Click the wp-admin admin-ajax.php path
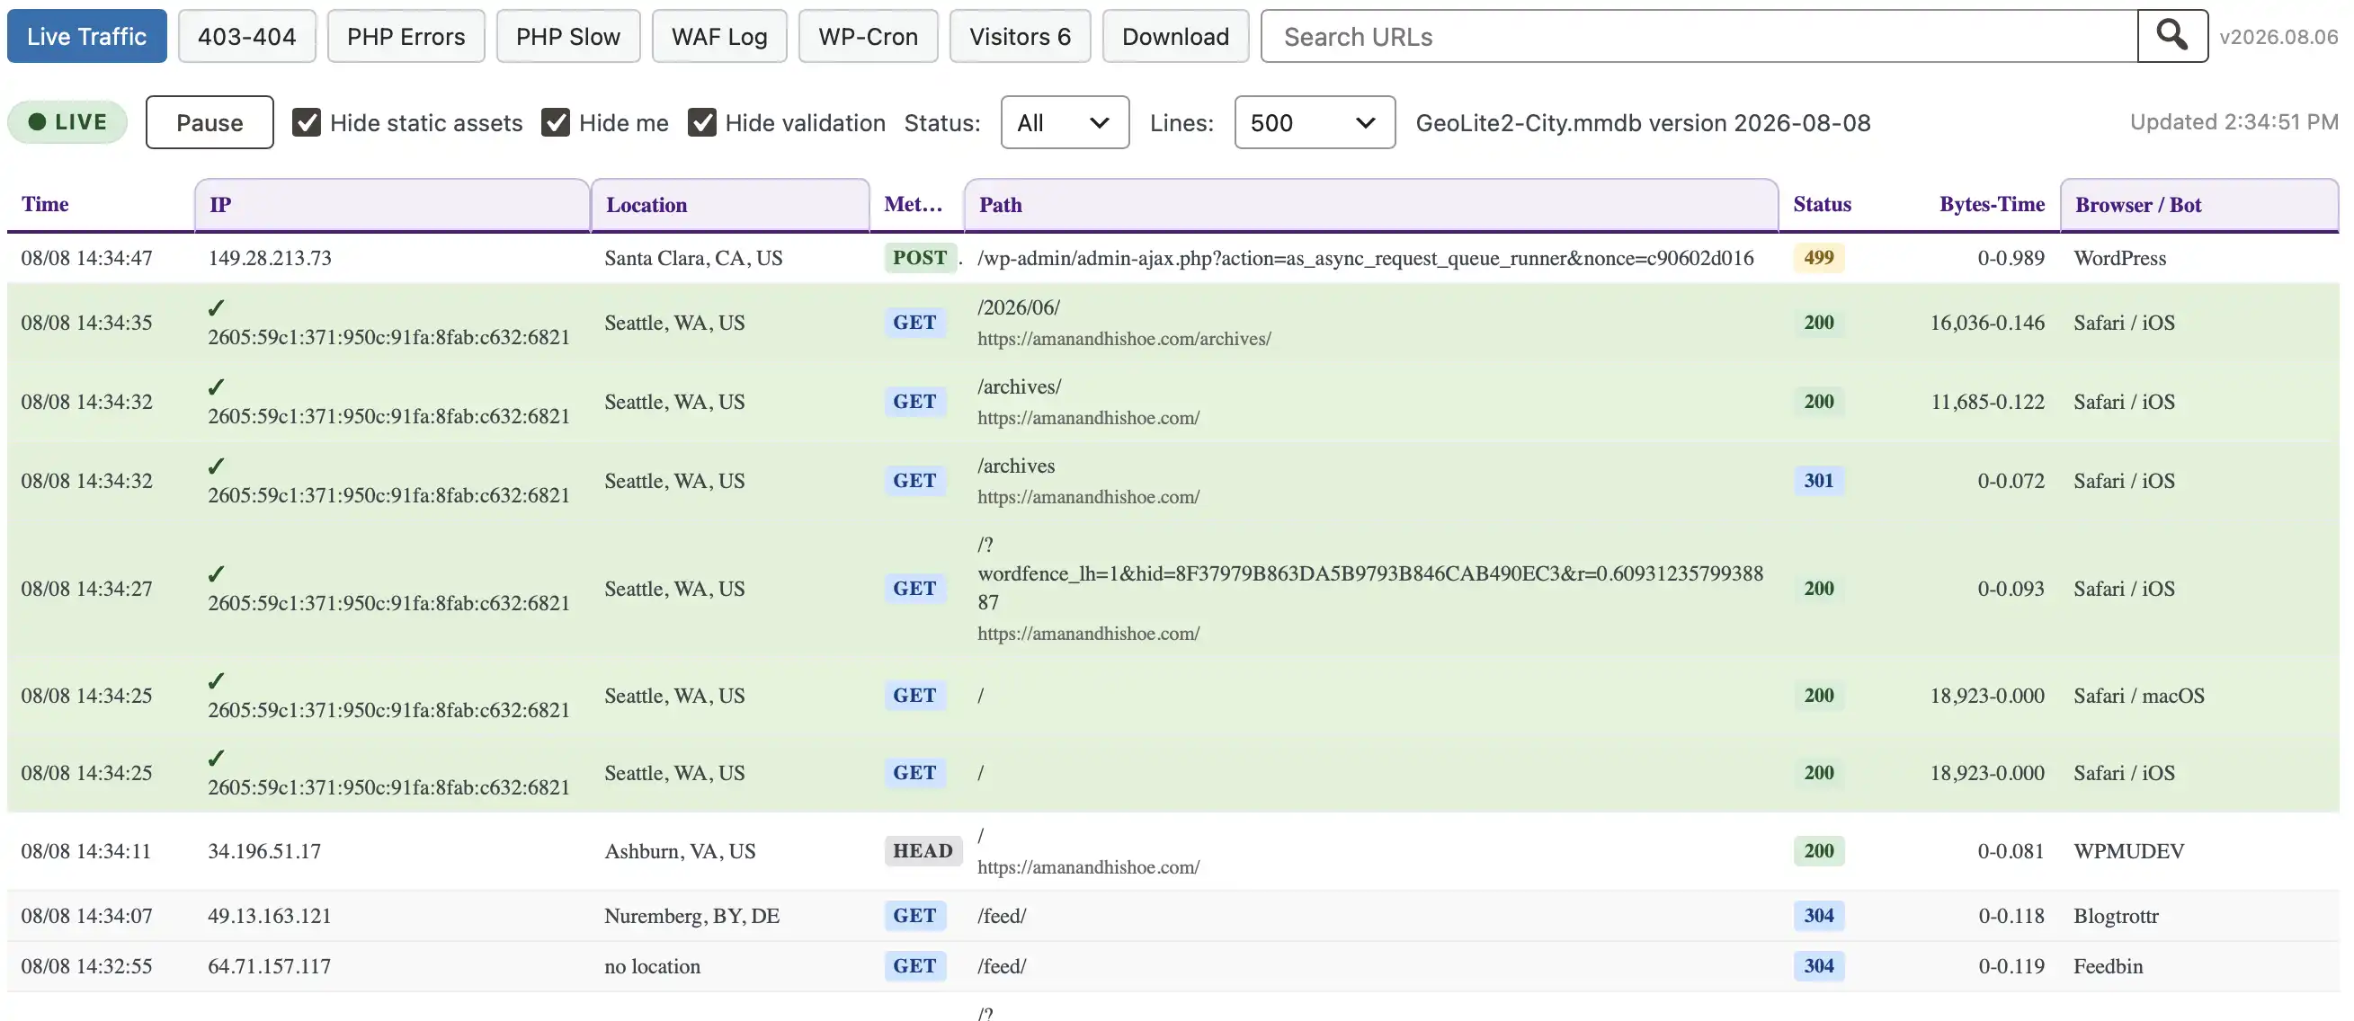2354x1021 pixels. point(1365,258)
